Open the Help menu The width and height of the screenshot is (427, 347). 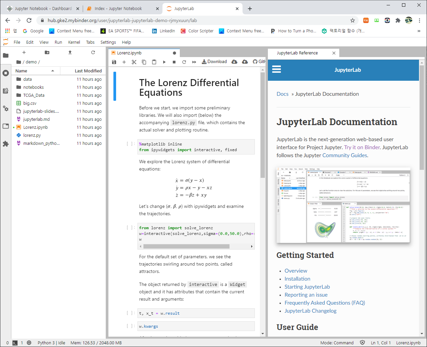coord(126,42)
